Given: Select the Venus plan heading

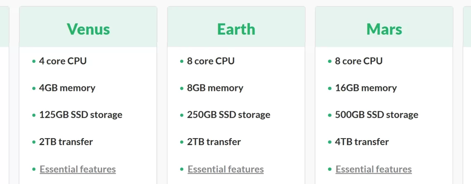Looking at the screenshot, I should (x=88, y=29).
